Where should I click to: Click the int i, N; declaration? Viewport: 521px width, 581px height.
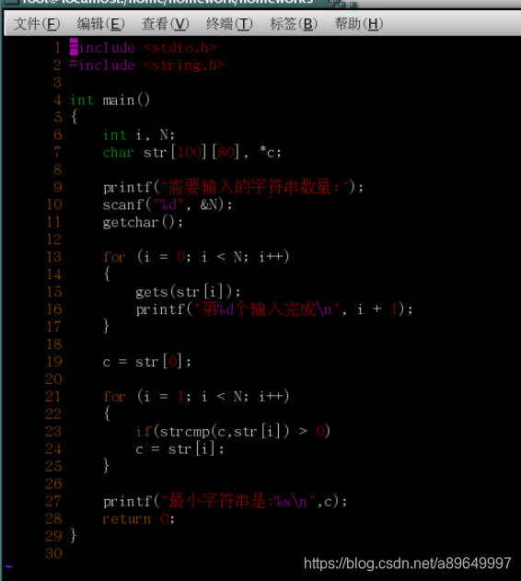coord(139,134)
